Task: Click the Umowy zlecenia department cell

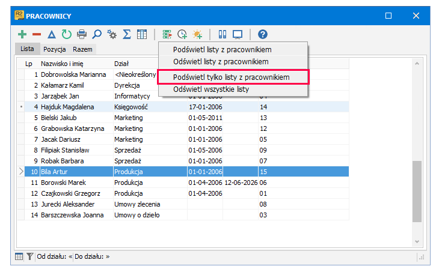Action: click(150, 204)
